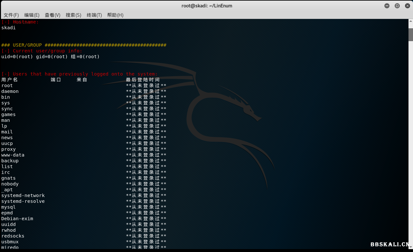Click the 'www-data' user entry
The height and width of the screenshot is (252, 413).
point(13,155)
